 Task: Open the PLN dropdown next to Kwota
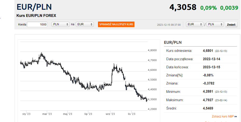60,24
